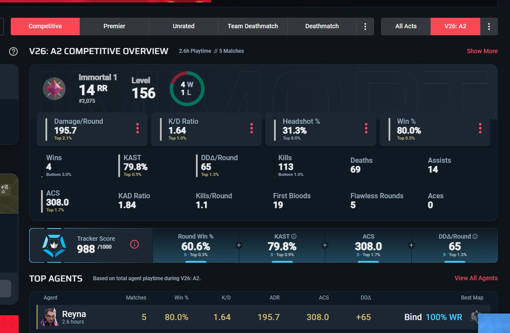Click the Tracker Score emblem icon
The image size is (510, 333).
(54, 246)
